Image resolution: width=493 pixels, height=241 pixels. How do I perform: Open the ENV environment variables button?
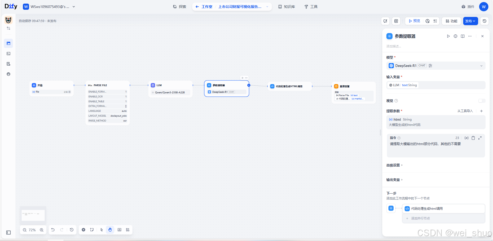(x=396, y=21)
